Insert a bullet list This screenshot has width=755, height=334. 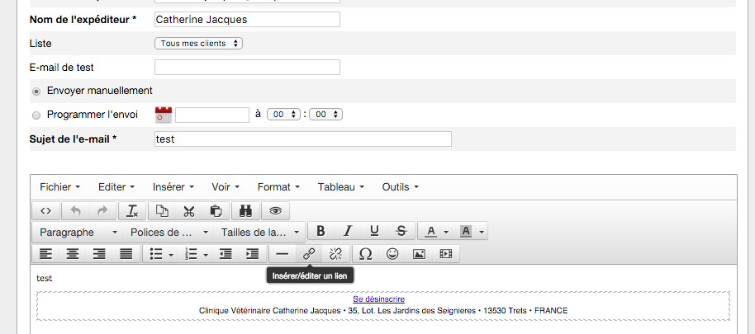point(155,254)
